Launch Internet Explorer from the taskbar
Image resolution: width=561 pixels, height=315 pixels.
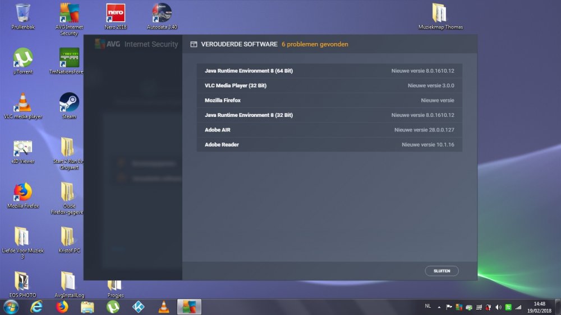tap(36, 307)
